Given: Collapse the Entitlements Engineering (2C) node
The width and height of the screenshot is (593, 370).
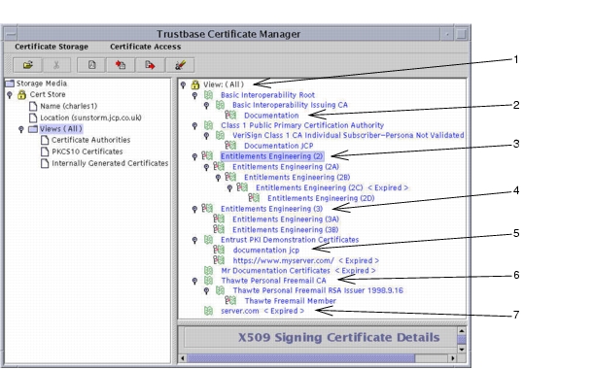Looking at the screenshot, I should click(230, 187).
